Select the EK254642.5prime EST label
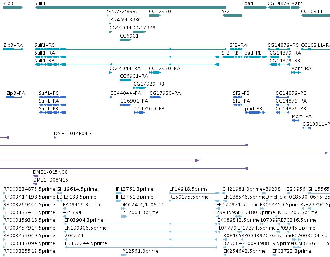Screen dimensions: 330x257 245,251
